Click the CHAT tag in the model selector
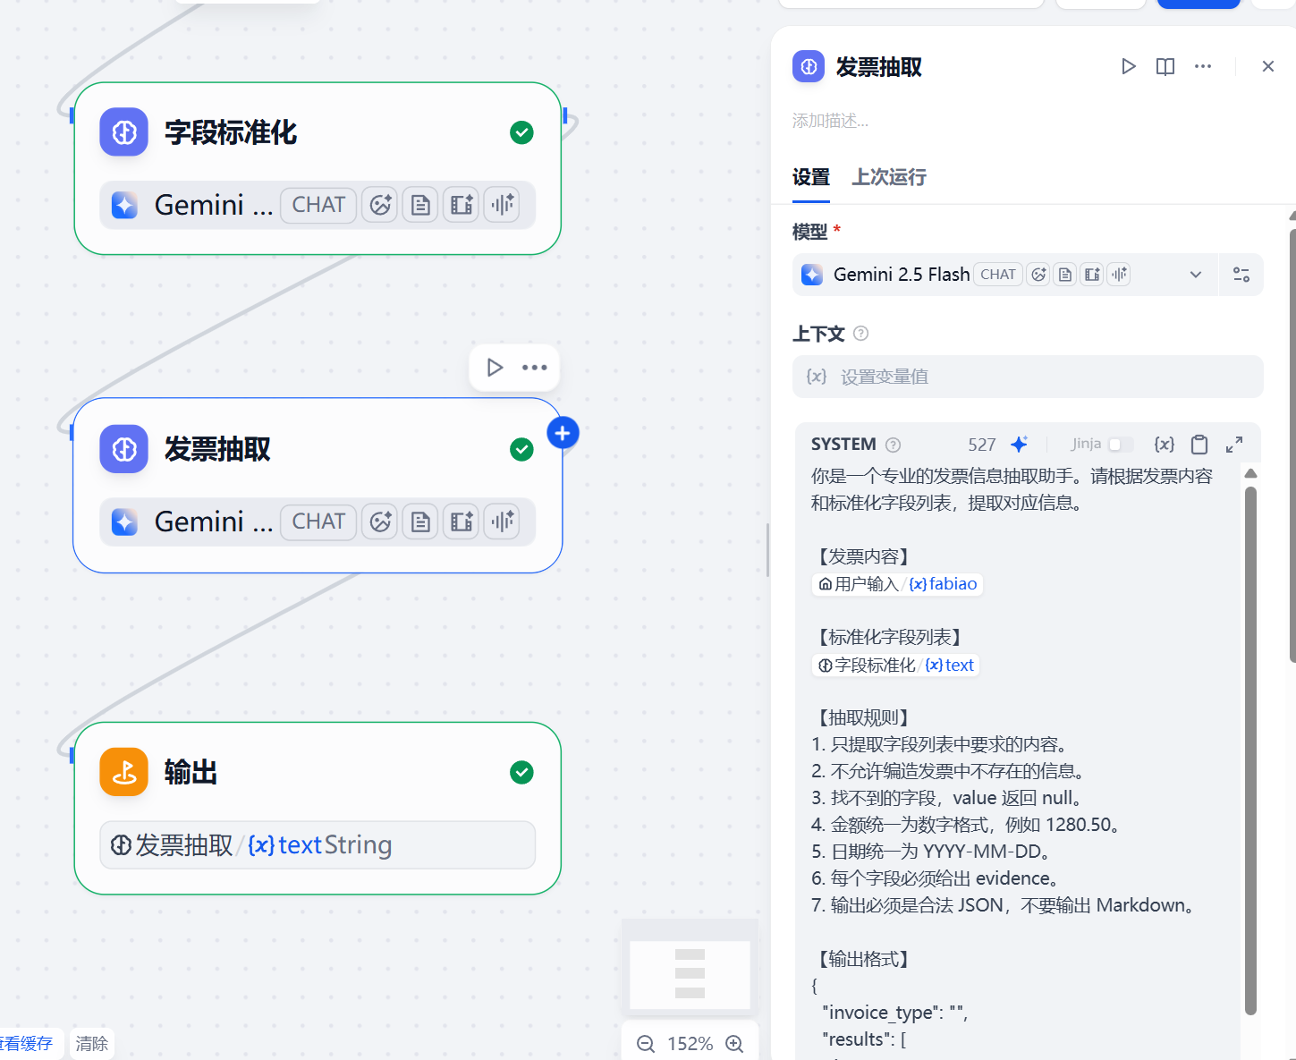 998,275
